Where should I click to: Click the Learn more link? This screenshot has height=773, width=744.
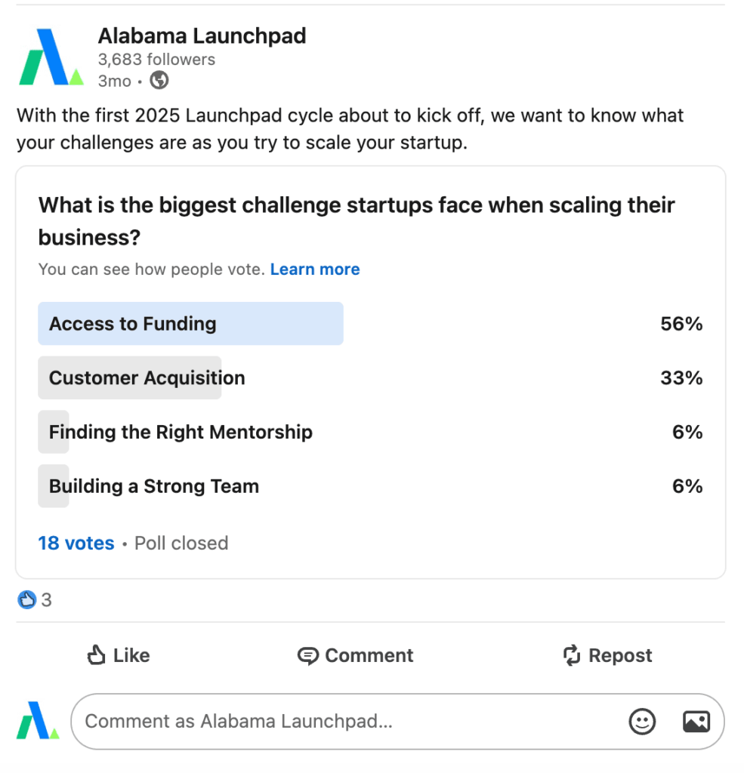315,269
